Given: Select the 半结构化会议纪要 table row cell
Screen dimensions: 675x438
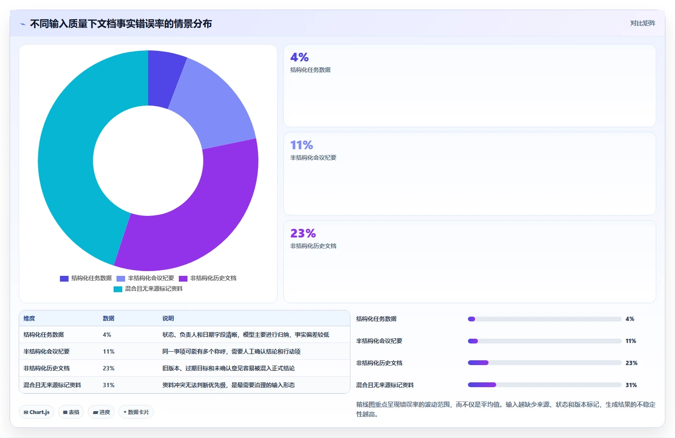Looking at the screenshot, I should coord(47,352).
